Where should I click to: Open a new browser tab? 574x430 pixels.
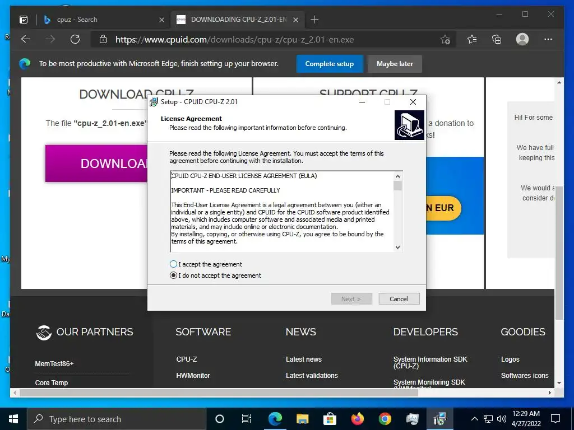click(314, 20)
